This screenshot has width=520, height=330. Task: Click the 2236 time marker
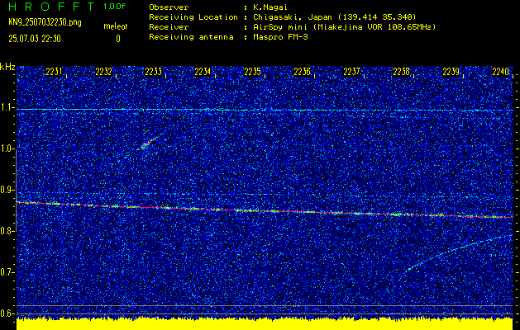click(x=302, y=72)
